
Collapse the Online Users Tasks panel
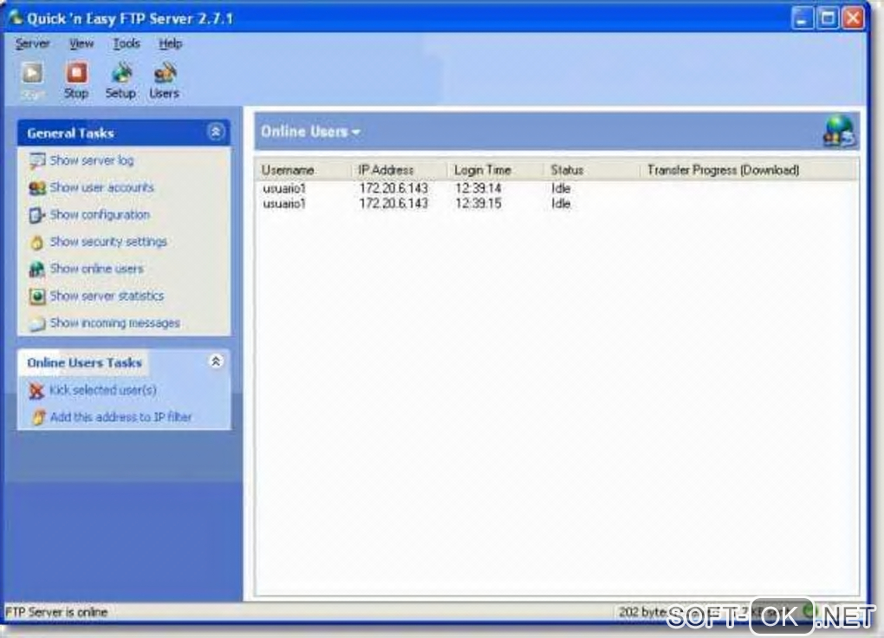(x=215, y=361)
